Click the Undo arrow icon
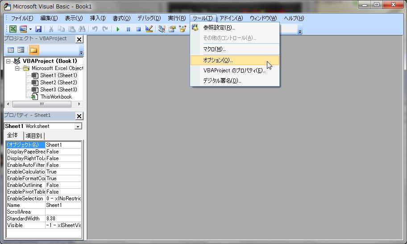Viewport: 407px width, 244px height. tap(95, 29)
